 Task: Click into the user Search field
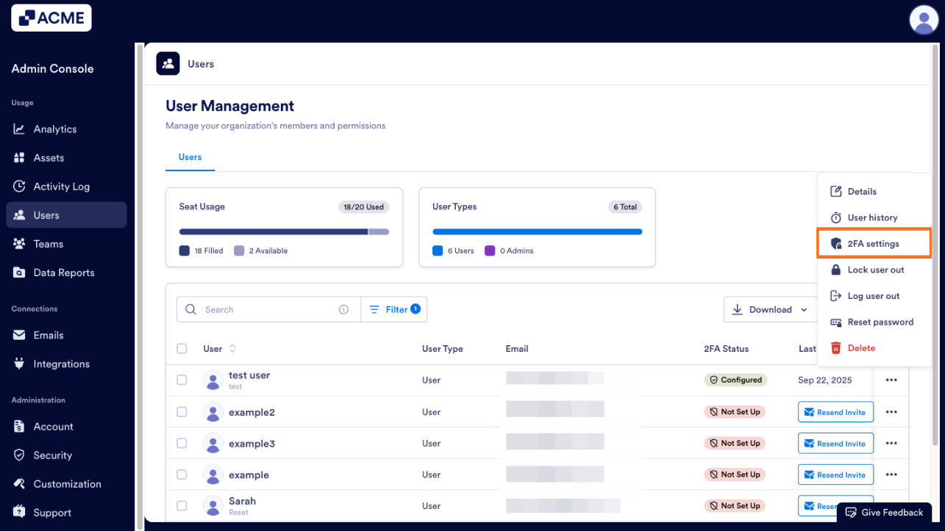265,310
